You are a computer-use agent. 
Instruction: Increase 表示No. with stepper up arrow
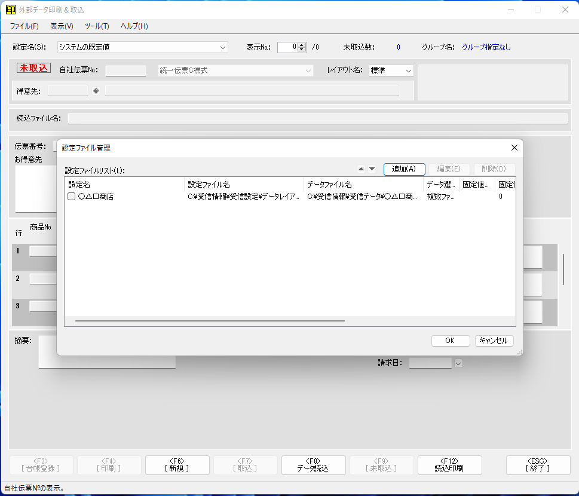pos(302,45)
